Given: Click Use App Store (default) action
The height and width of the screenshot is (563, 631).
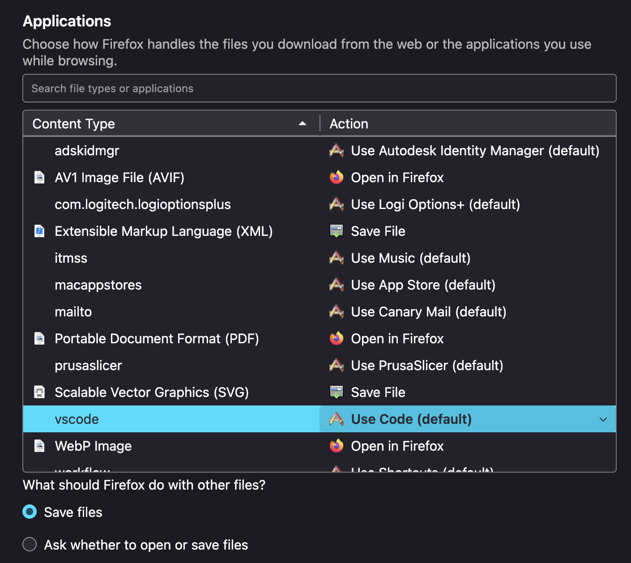Looking at the screenshot, I should (x=423, y=285).
